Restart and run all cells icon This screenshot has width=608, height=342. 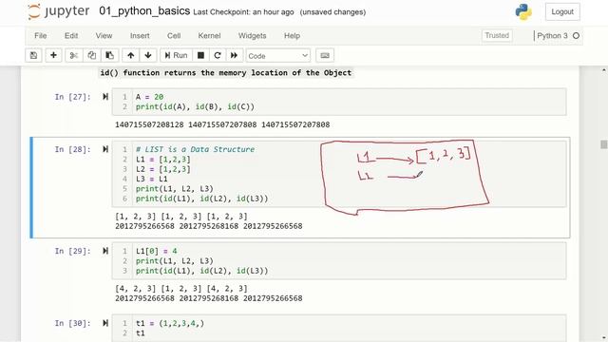pyautogui.click(x=235, y=55)
